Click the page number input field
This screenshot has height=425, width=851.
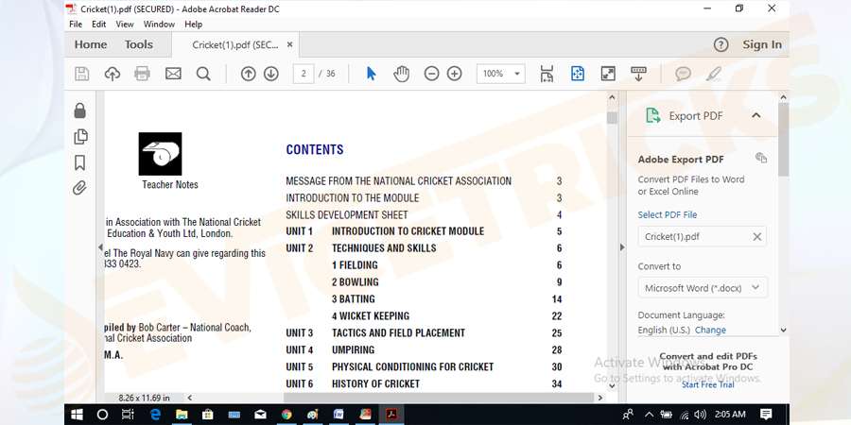304,74
